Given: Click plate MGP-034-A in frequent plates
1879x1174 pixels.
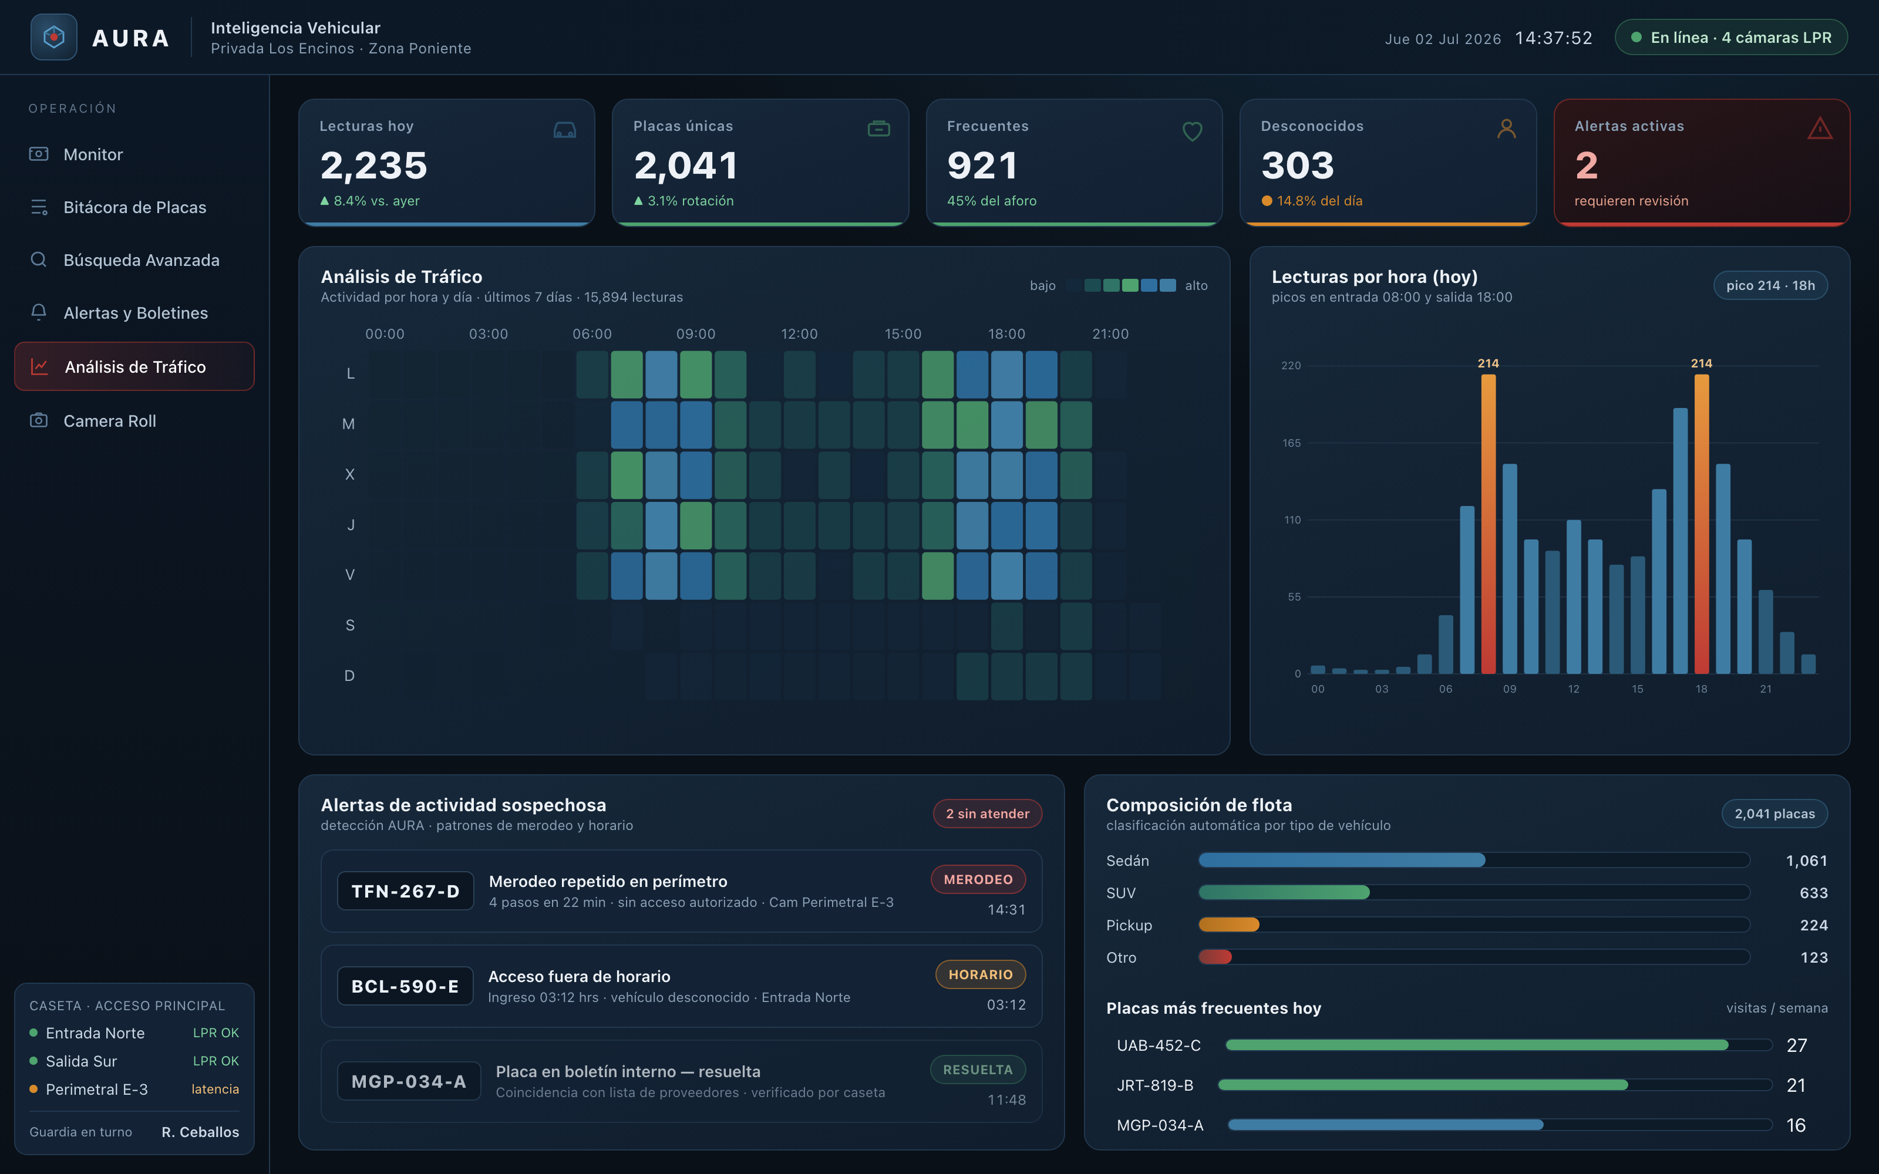Looking at the screenshot, I should pos(1160,1124).
